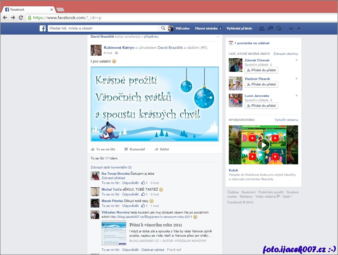This screenshot has width=338, height=255.
Task: Click the Facebook logo icon
Action: point(43,28)
